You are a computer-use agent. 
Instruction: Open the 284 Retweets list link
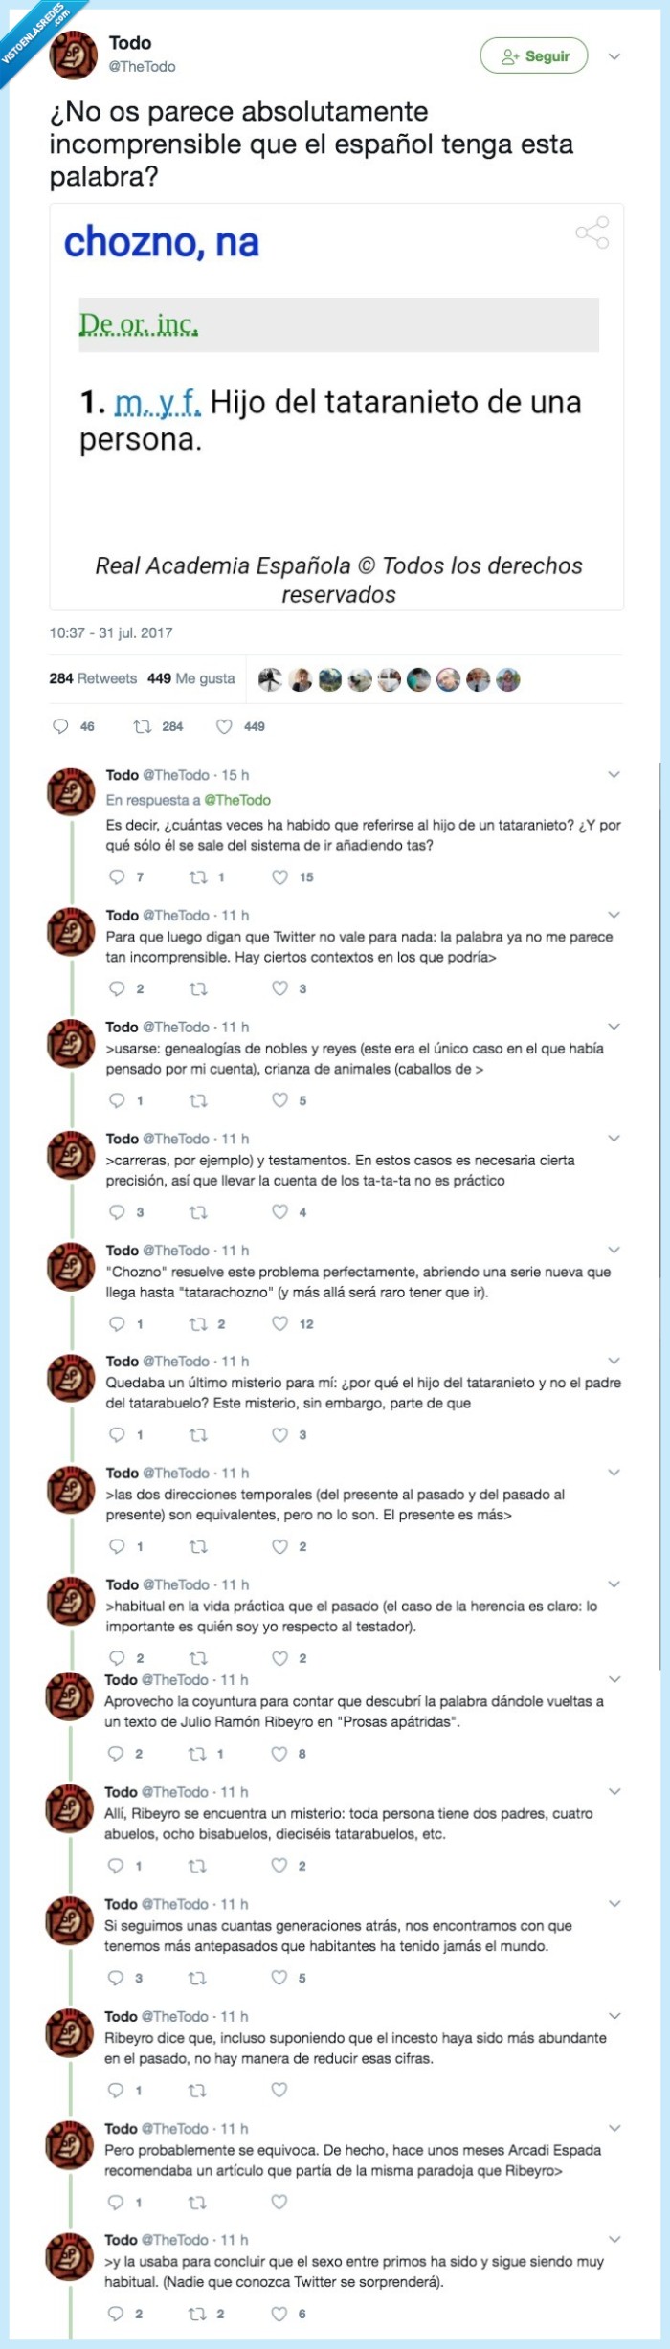point(93,678)
